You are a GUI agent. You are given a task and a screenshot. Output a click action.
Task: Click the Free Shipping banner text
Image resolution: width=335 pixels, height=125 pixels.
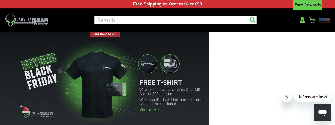[x=167, y=4]
